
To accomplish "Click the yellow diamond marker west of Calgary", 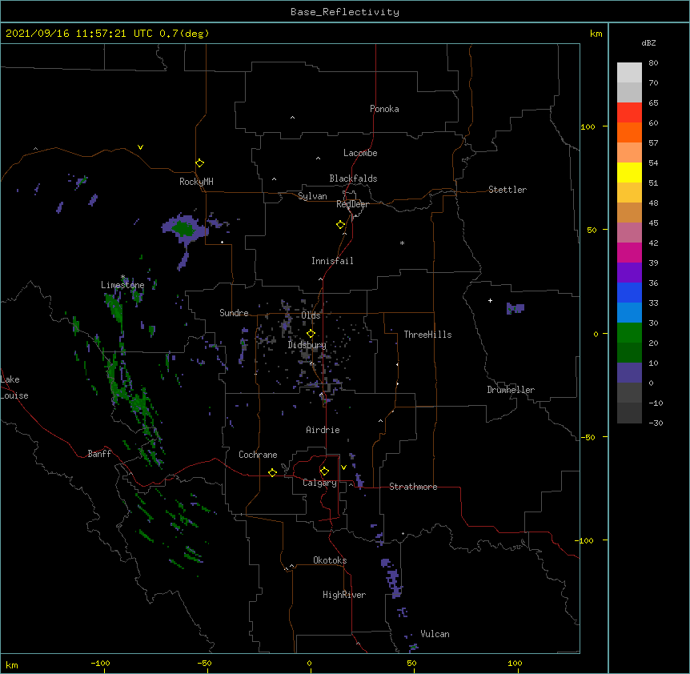I will coord(273,472).
